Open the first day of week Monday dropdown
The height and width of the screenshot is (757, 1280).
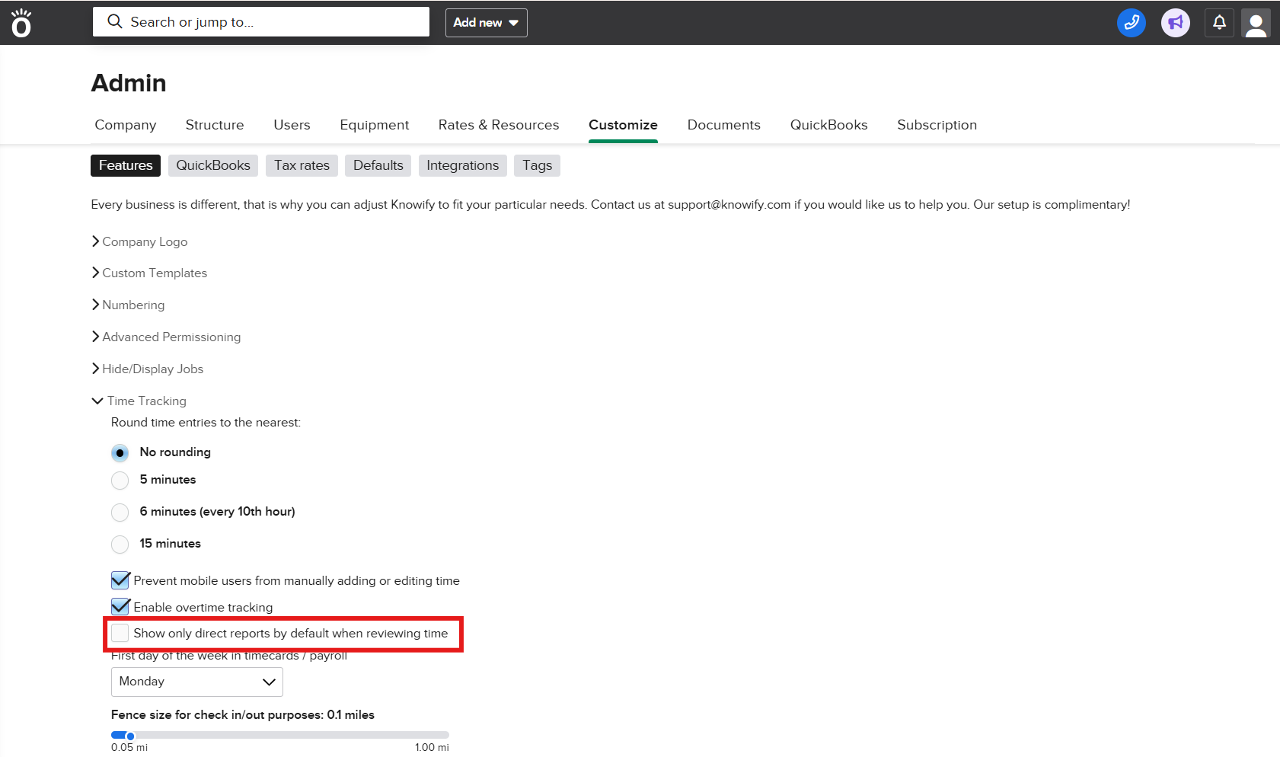(x=196, y=682)
